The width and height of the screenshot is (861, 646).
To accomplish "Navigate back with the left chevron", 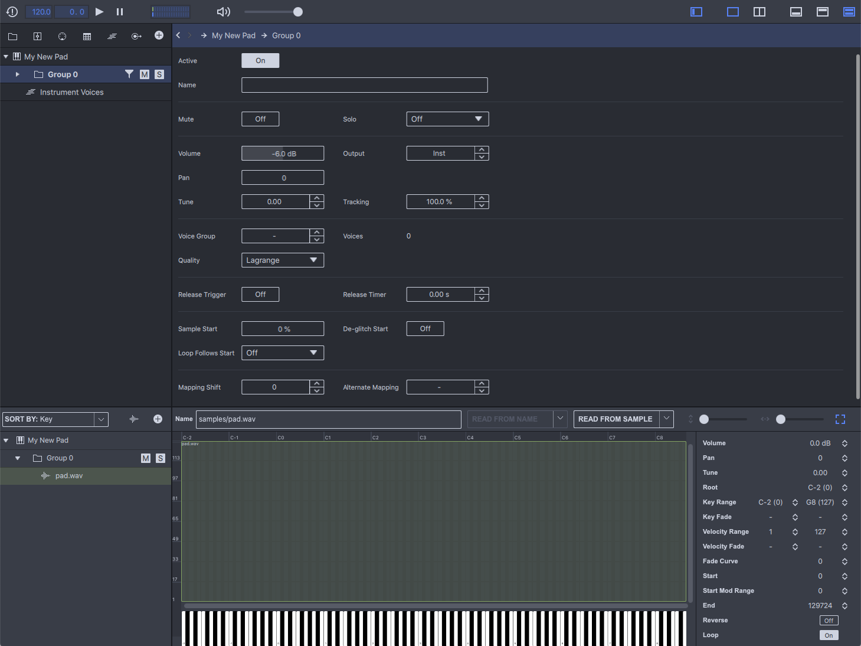I will click(x=178, y=35).
